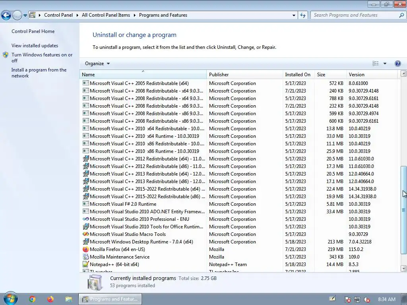This screenshot has height=305, width=407.
Task: Click All Control Panel Items breadcrumb
Action: [106, 15]
